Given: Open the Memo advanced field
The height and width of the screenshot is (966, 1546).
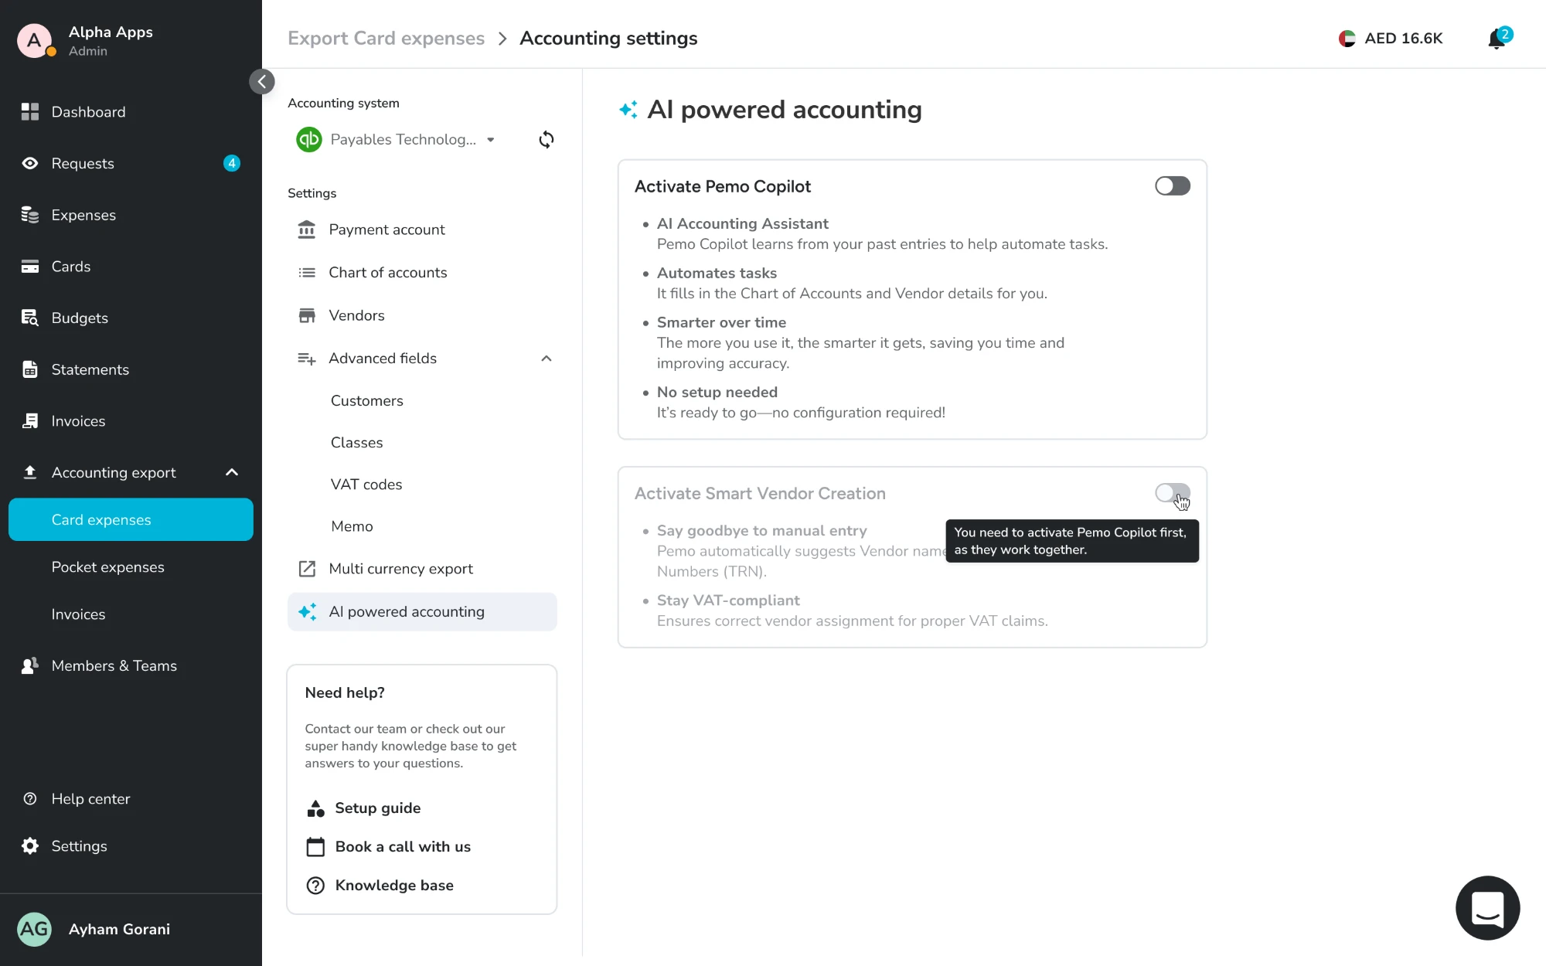Looking at the screenshot, I should point(352,526).
